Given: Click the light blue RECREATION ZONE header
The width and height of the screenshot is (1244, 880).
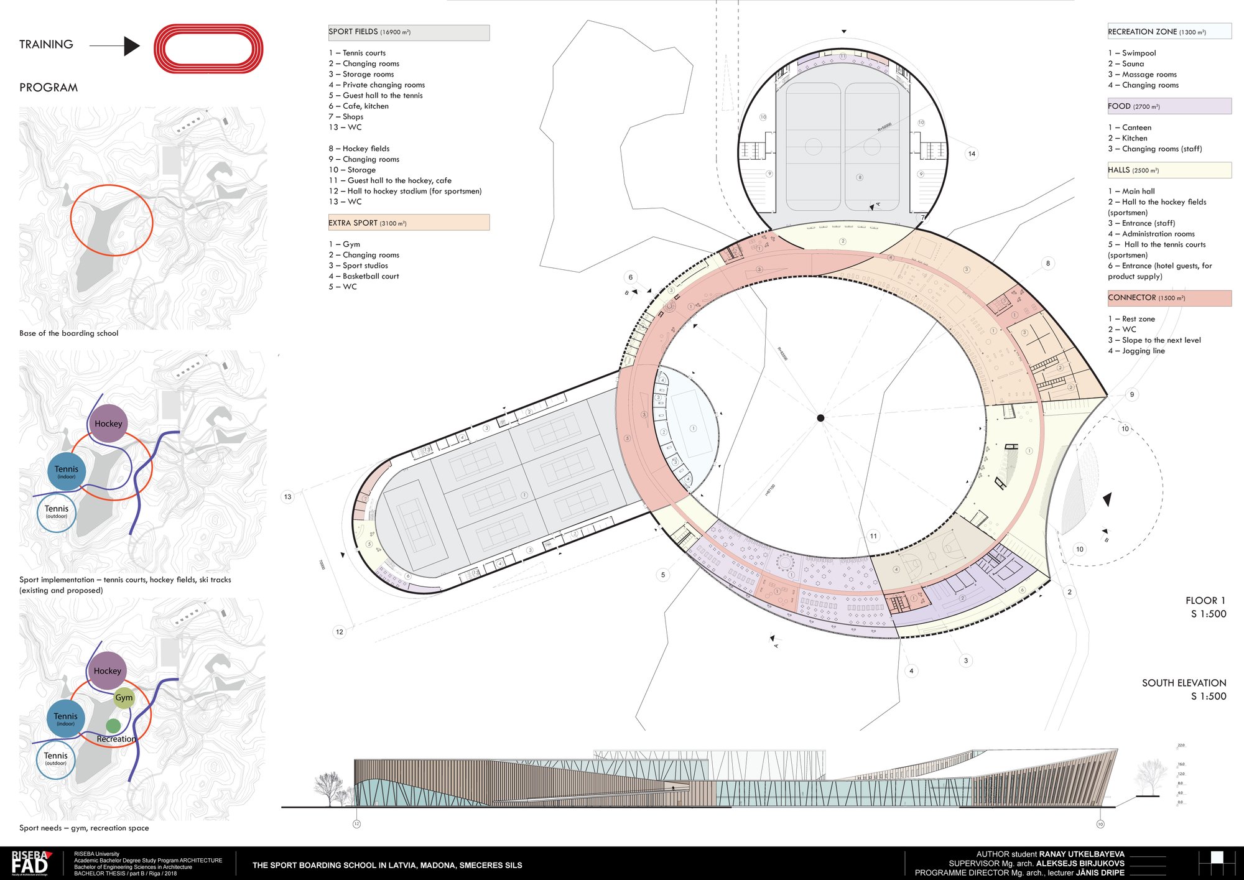Looking at the screenshot, I should [1169, 31].
